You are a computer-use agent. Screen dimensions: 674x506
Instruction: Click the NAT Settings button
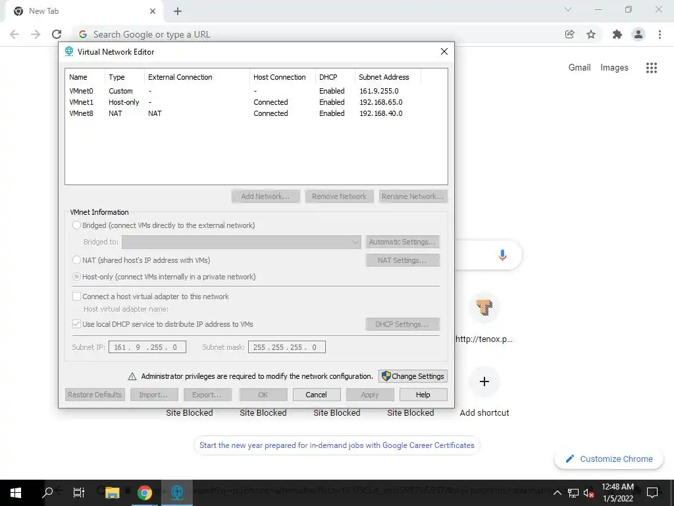pos(402,260)
